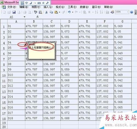Save the workbook with floppy icon
The image size is (137, 129).
14,12
